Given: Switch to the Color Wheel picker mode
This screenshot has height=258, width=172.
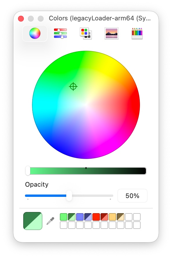Looking at the screenshot, I should [35, 33].
